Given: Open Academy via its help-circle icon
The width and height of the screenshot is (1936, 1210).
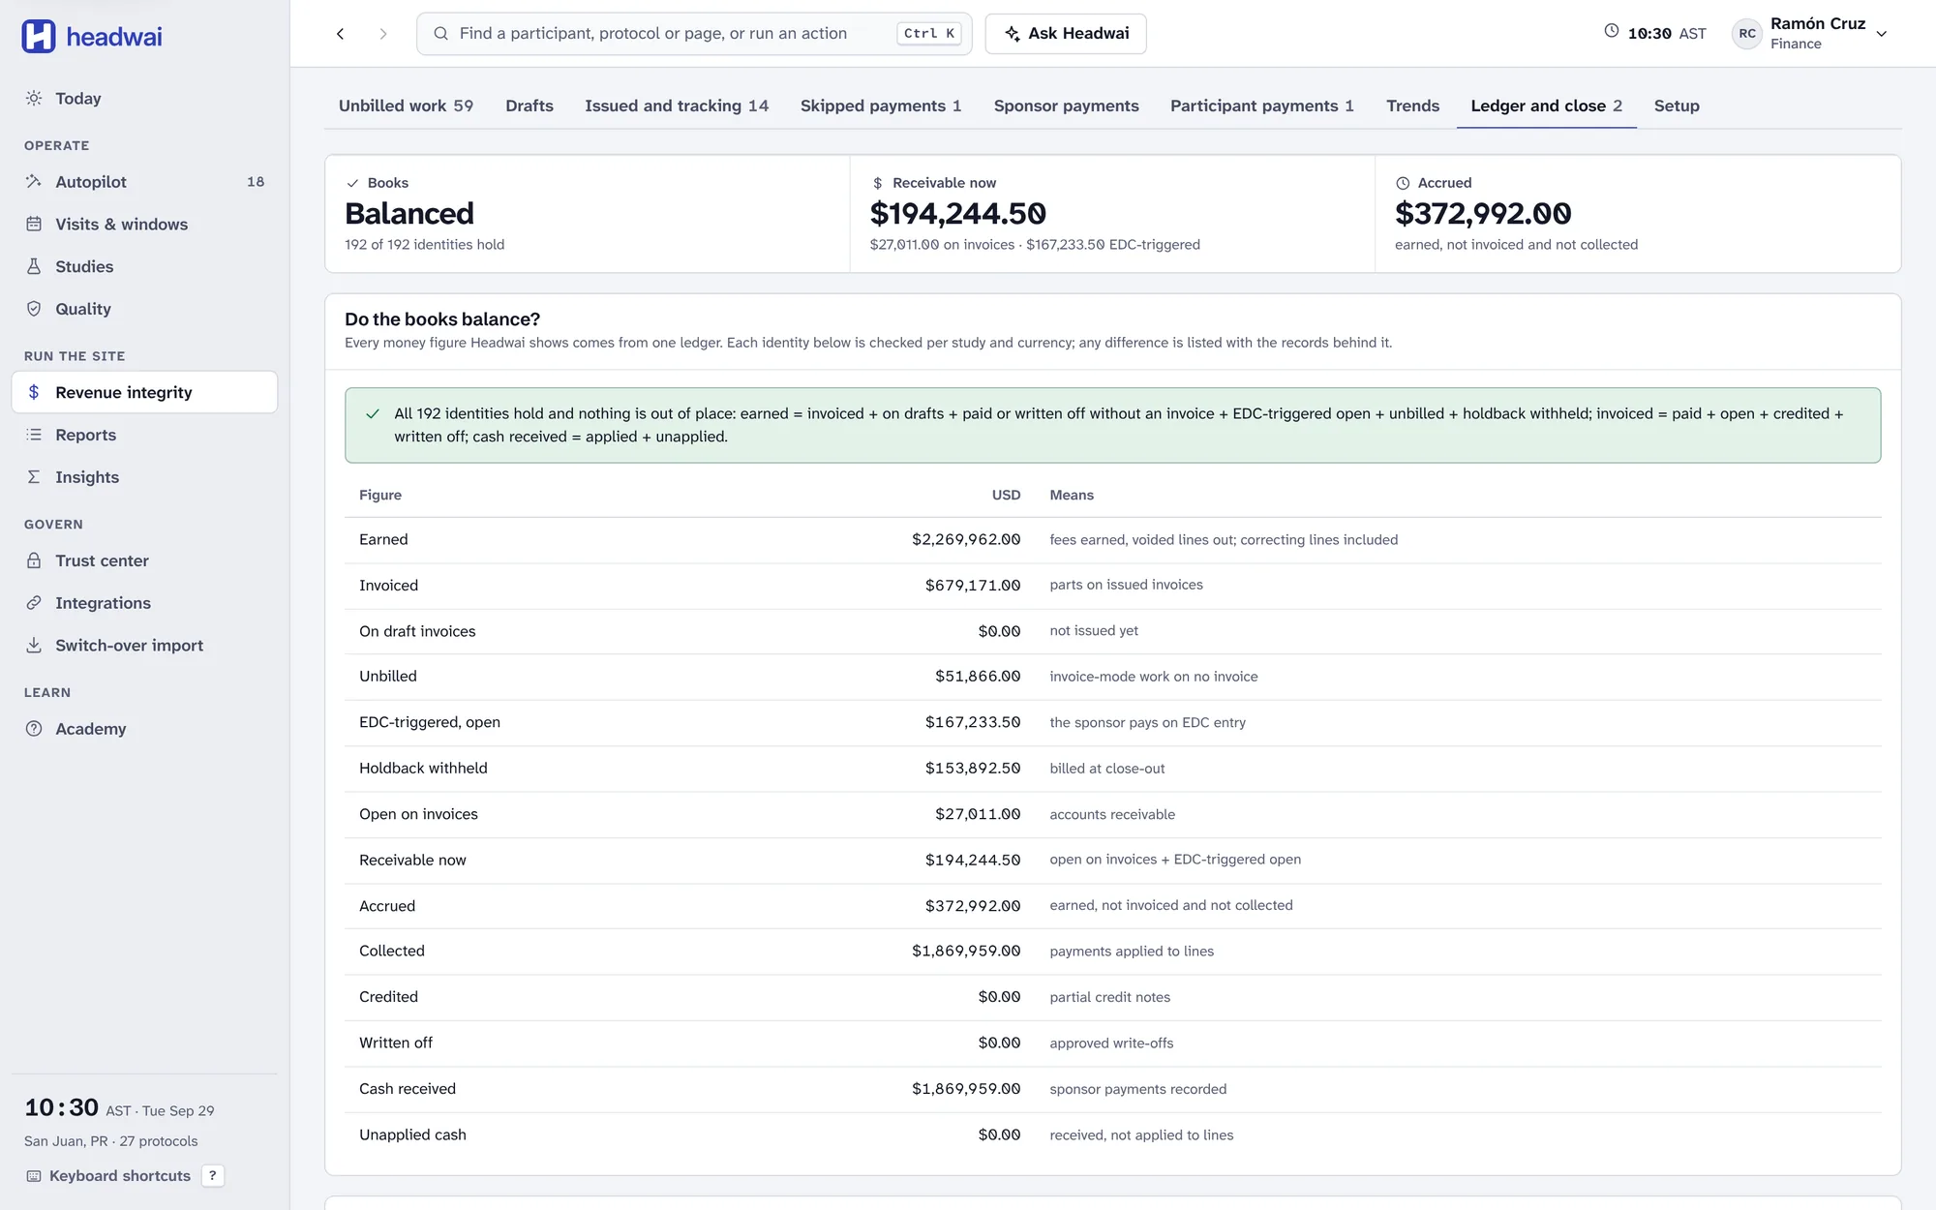Looking at the screenshot, I should click(x=34, y=729).
